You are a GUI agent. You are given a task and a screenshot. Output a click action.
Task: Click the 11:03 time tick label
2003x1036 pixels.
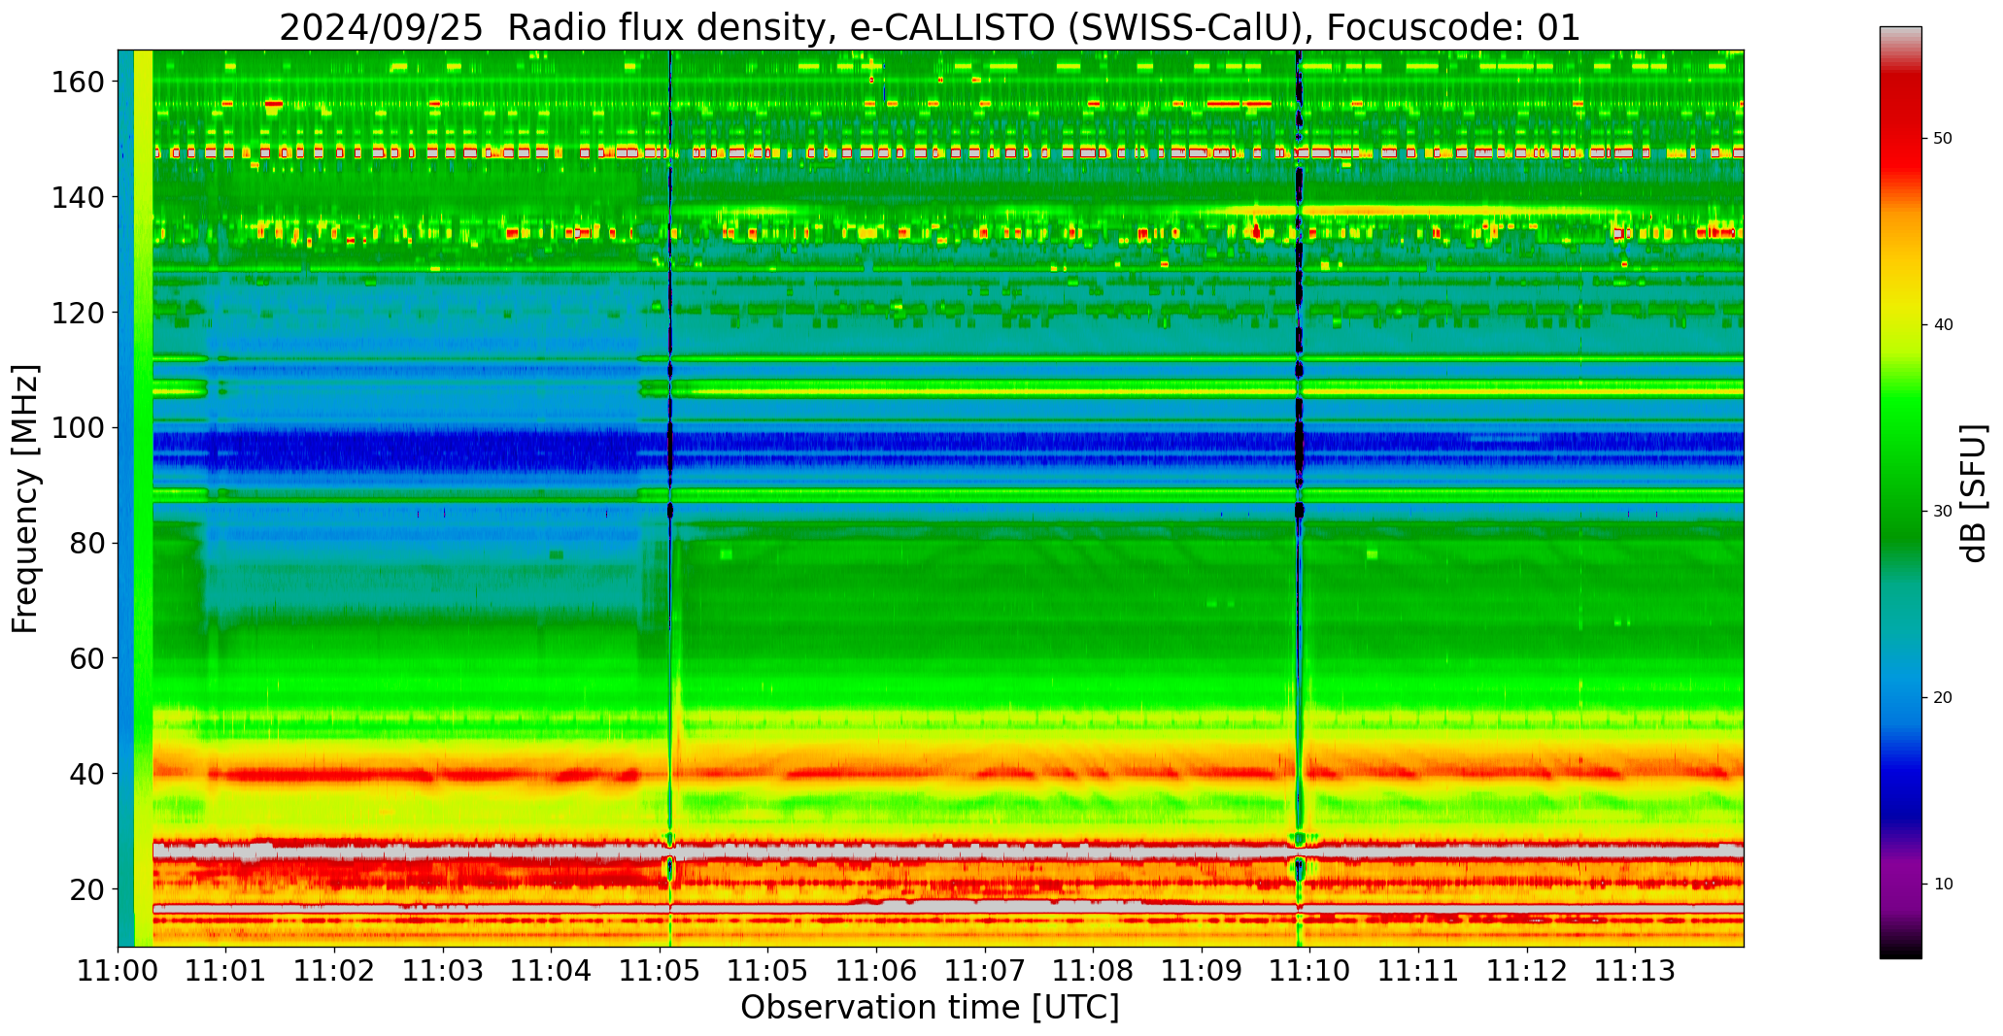click(444, 971)
